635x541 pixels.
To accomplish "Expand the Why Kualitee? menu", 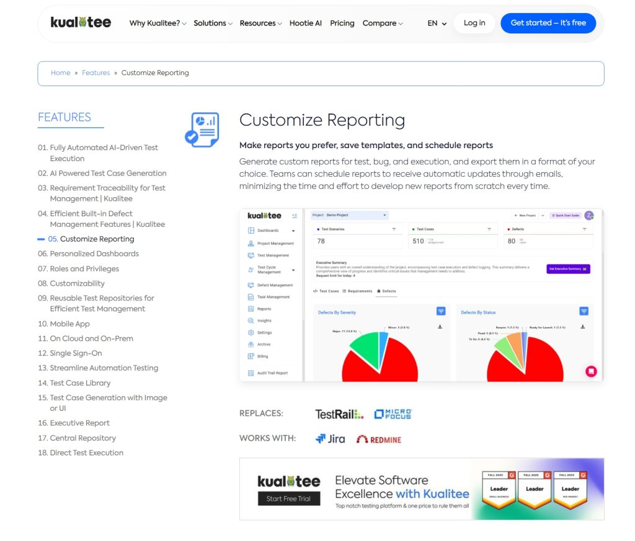I will click(158, 23).
